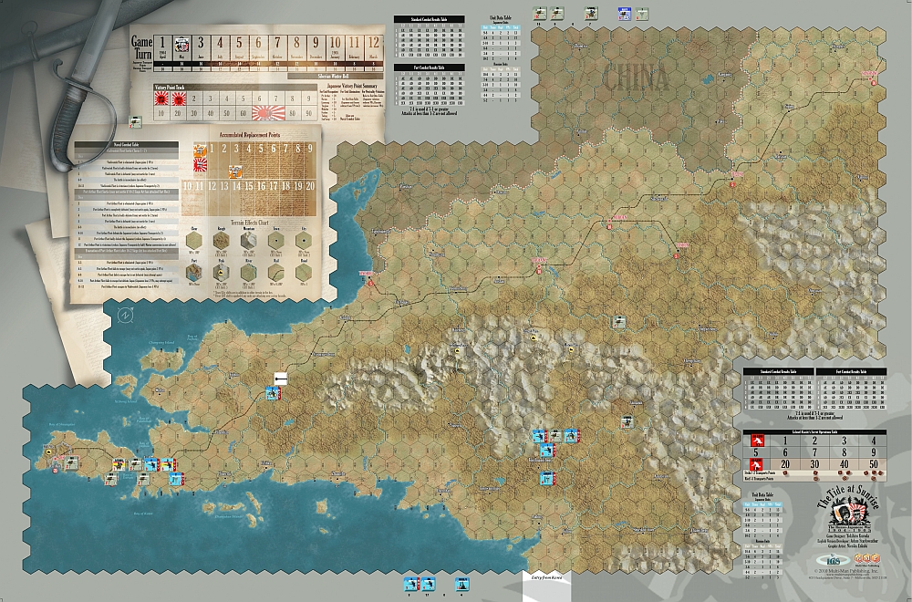Select the blue counter in the row above the China map

(624, 14)
